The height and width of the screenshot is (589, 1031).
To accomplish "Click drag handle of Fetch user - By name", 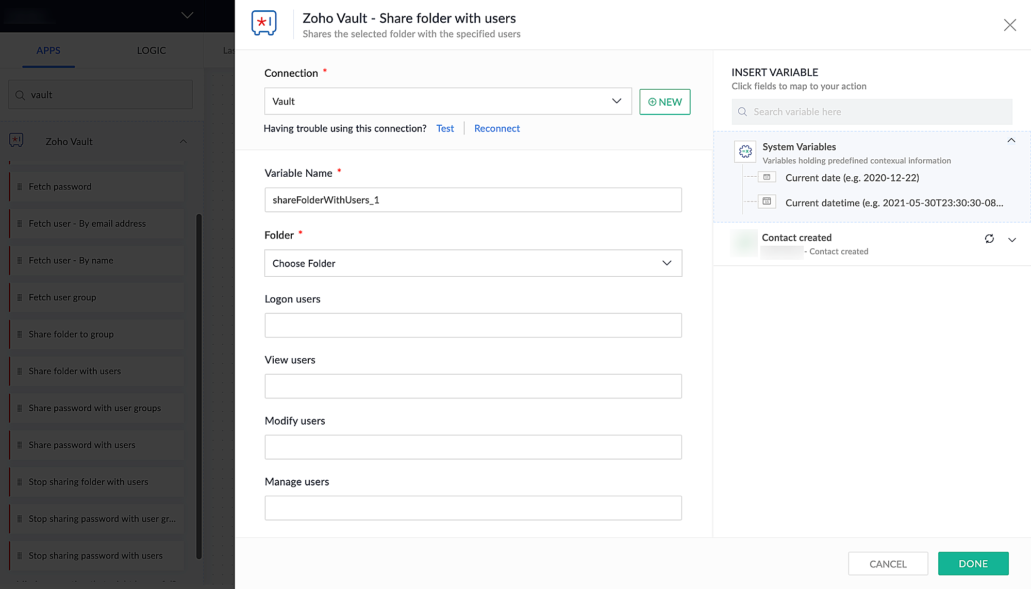I will point(20,260).
